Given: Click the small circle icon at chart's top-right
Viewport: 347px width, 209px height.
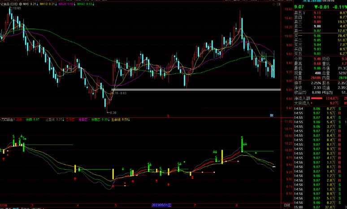Looking at the screenshot, I should pyautogui.click(x=274, y=4).
